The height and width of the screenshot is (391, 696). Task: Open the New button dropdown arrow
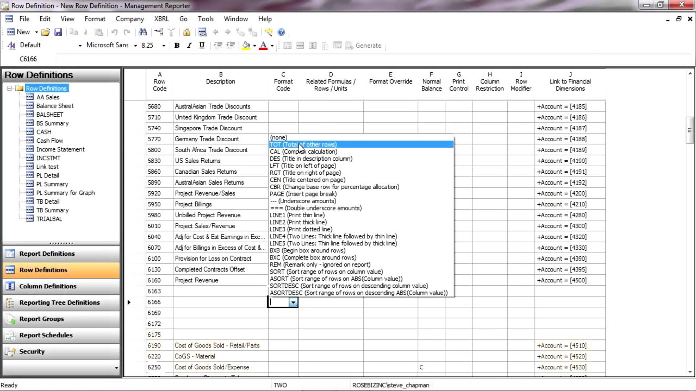[x=36, y=32]
